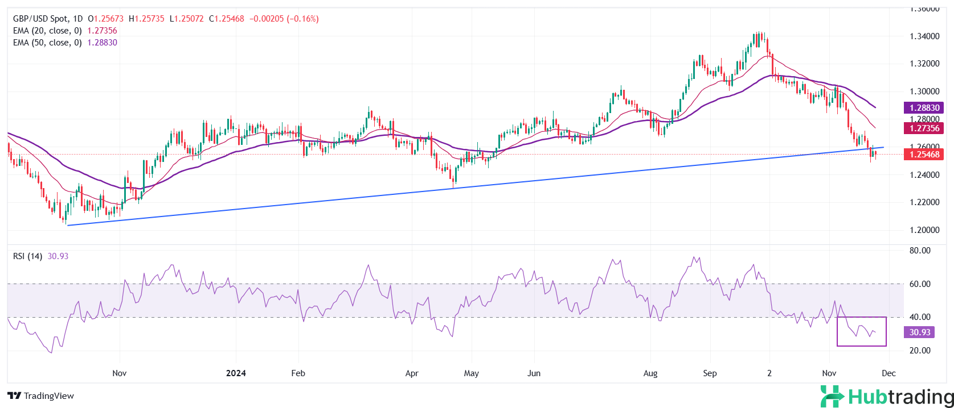Click the 1.25468 current price tag
954x408 pixels.
[923, 155]
